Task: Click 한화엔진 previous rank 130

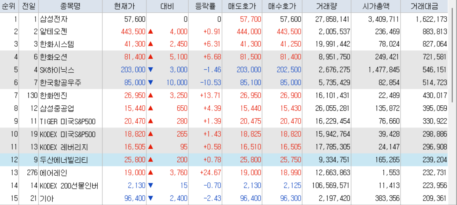Action: click(32, 95)
